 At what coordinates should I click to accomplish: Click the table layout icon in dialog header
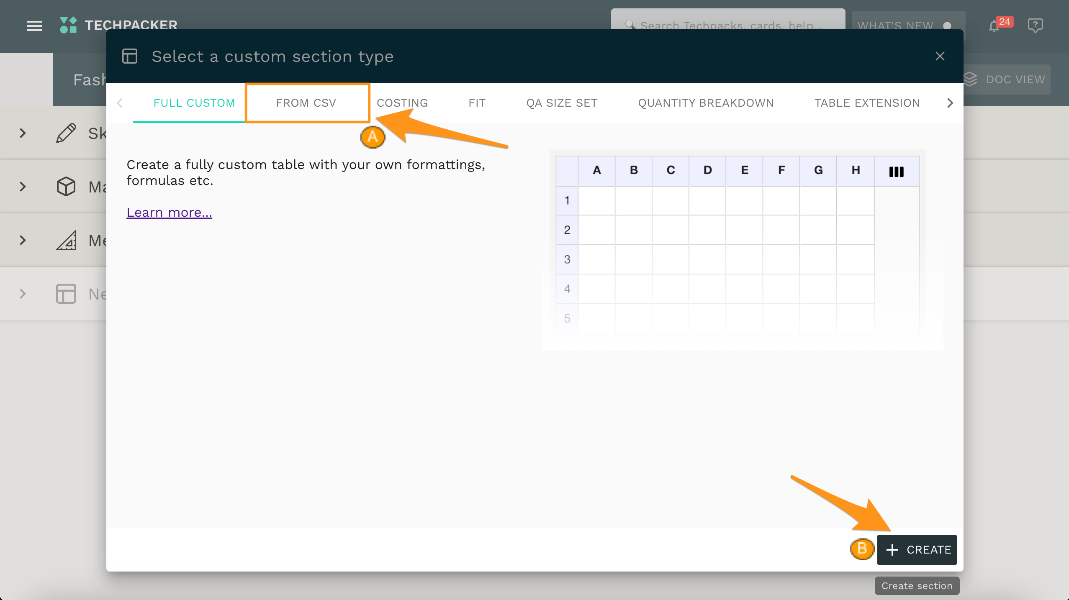[x=130, y=56]
